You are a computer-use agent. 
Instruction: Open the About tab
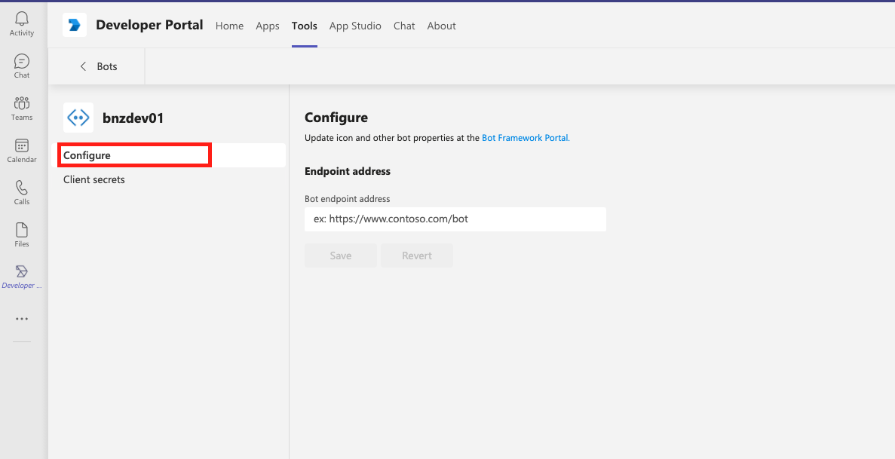coord(441,26)
